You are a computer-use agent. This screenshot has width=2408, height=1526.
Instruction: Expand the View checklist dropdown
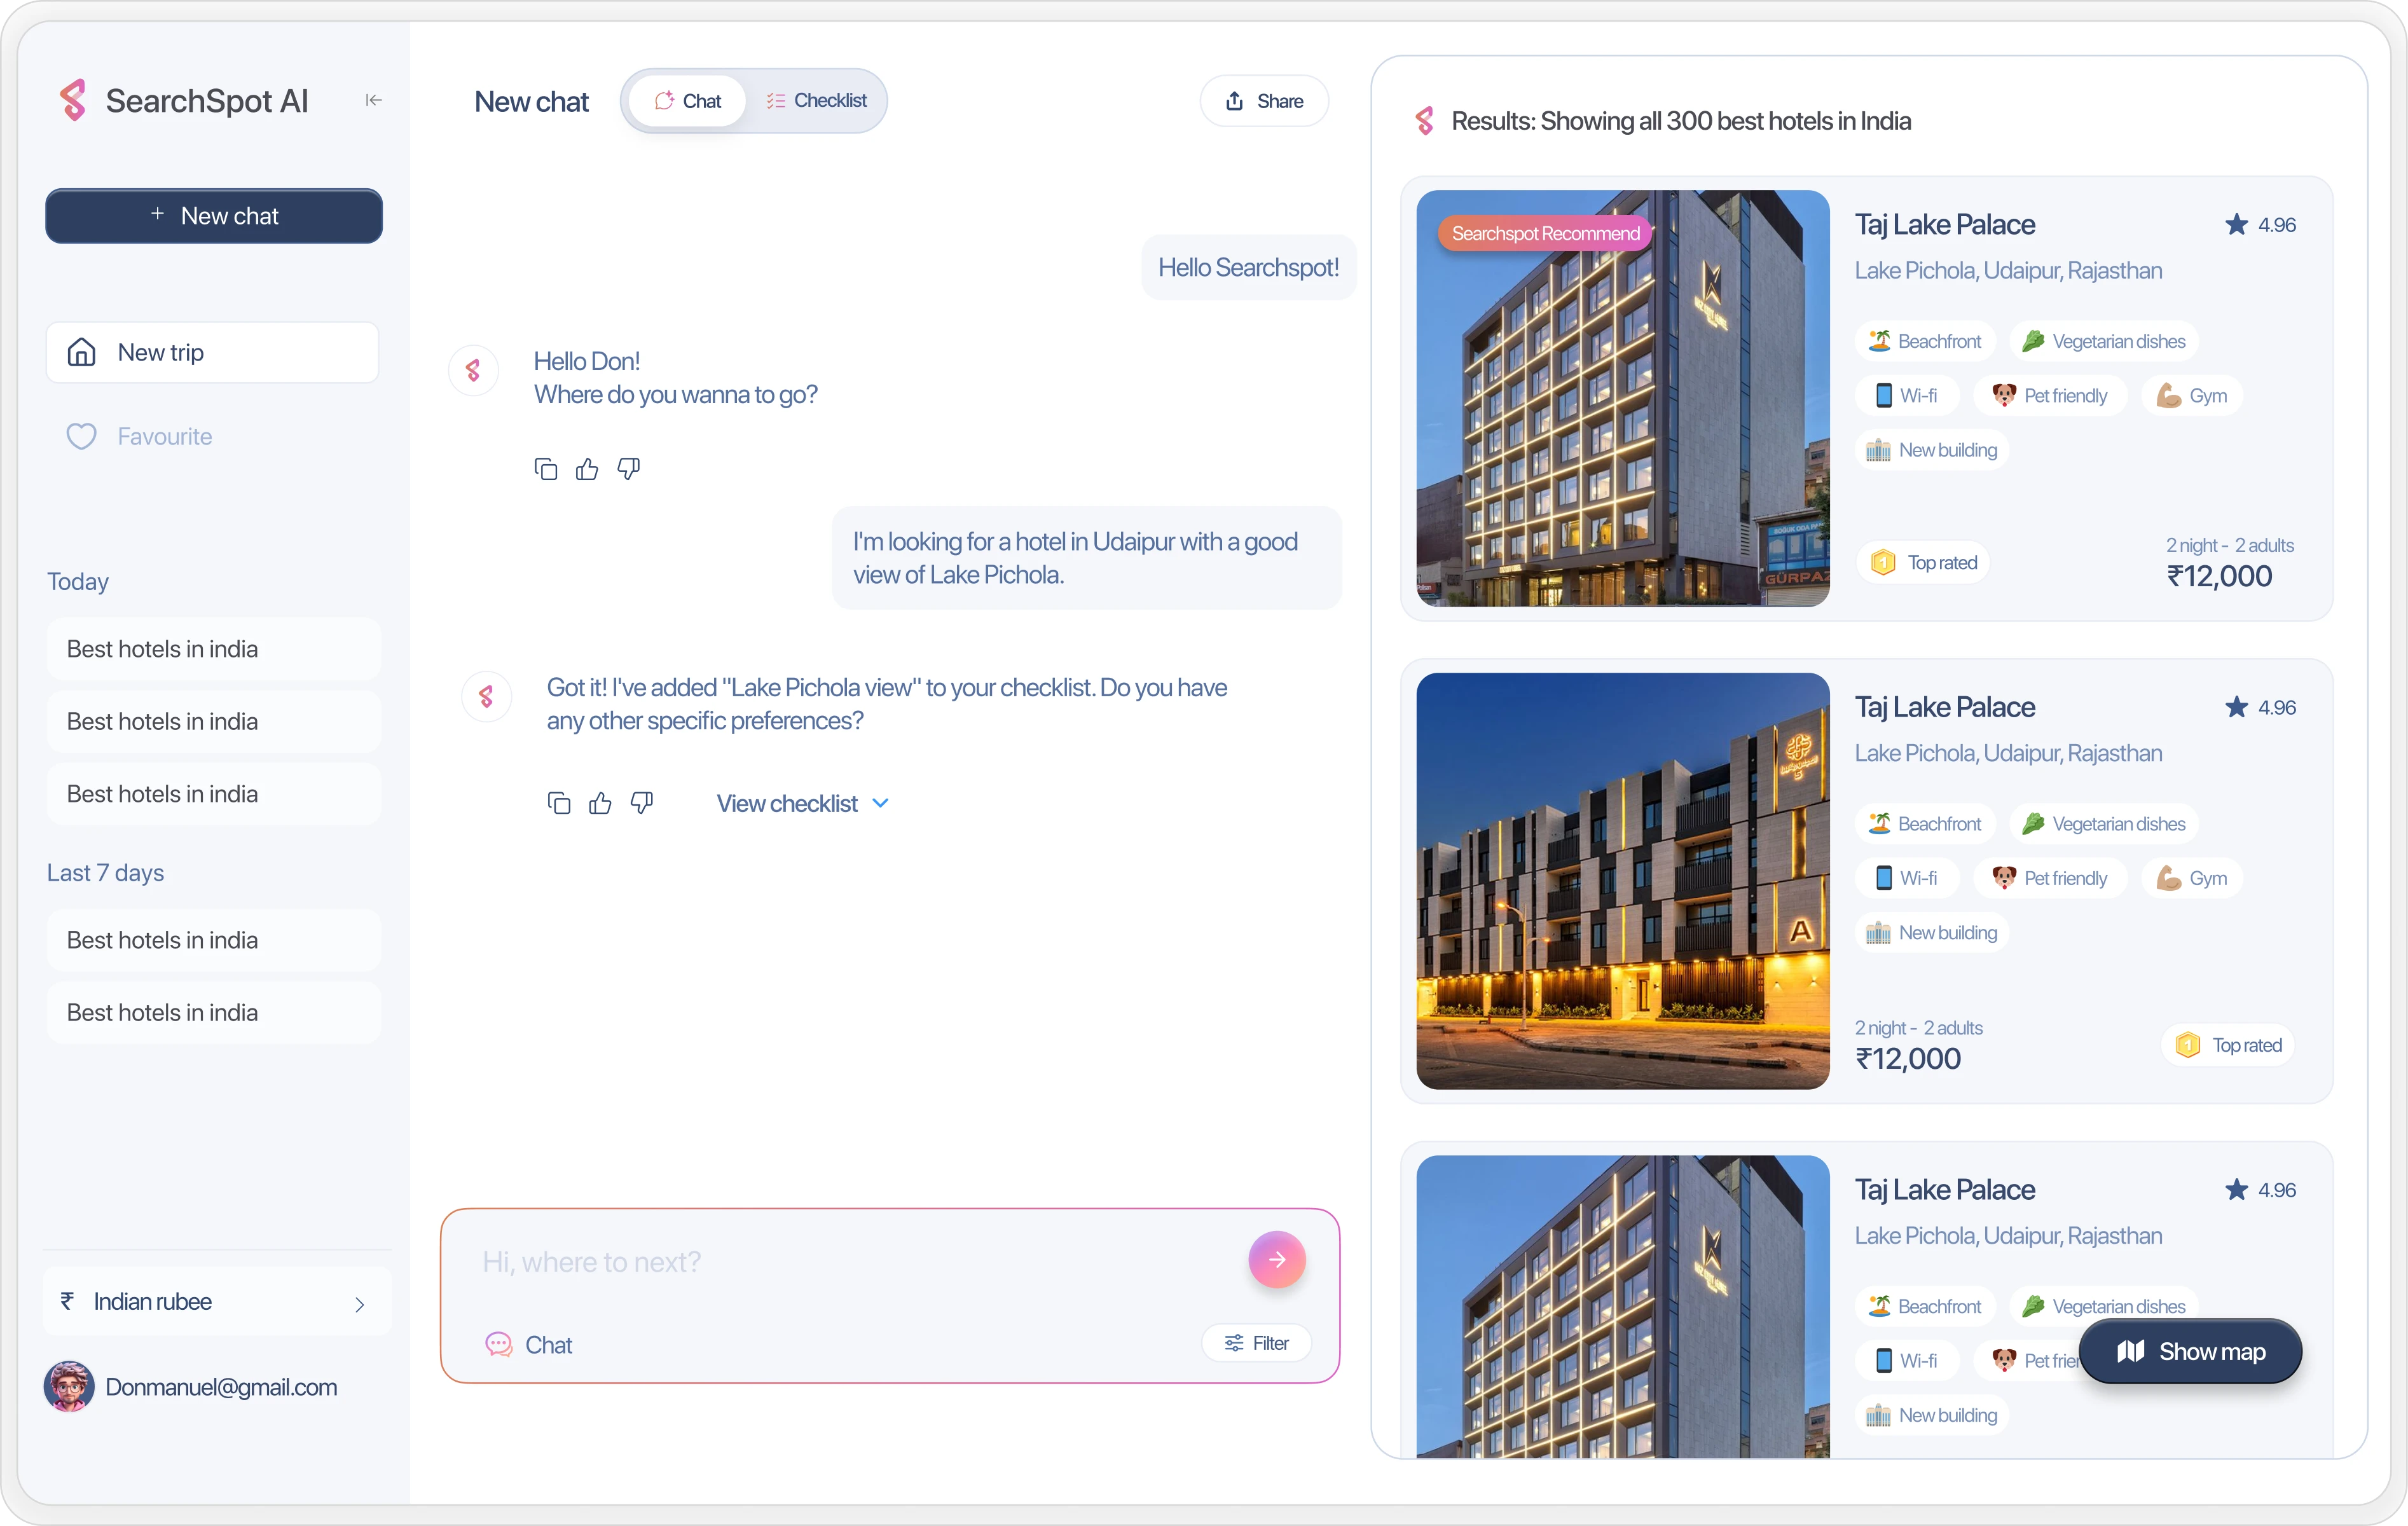point(802,804)
